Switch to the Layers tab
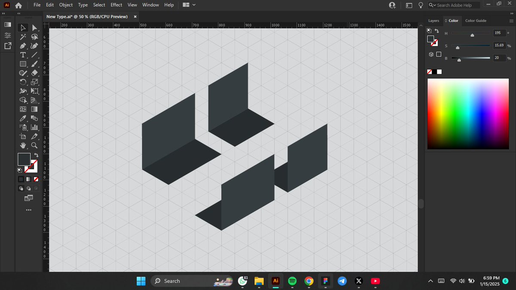 (x=434, y=21)
